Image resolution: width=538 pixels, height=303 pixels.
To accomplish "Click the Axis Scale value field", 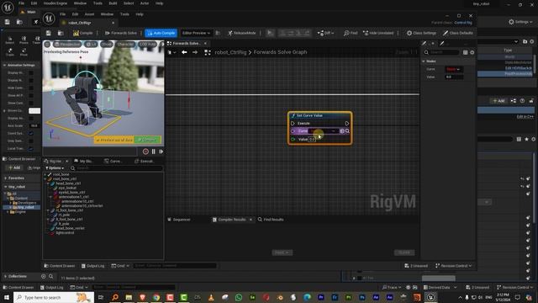I will click(34, 125).
